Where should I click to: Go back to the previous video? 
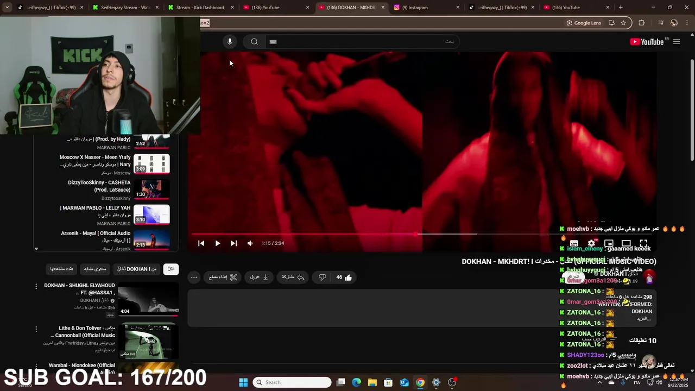coord(201,243)
